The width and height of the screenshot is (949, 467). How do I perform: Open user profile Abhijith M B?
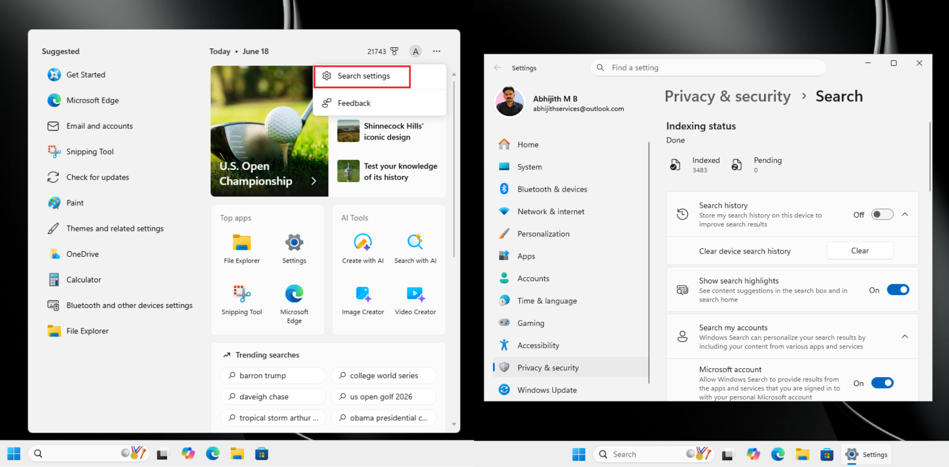pos(560,103)
